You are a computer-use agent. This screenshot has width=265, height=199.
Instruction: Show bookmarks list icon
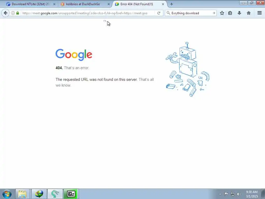(230, 13)
